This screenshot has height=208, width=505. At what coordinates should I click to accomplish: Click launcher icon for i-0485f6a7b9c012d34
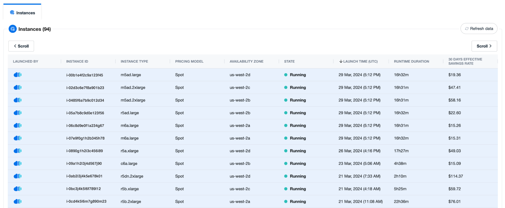click(17, 100)
